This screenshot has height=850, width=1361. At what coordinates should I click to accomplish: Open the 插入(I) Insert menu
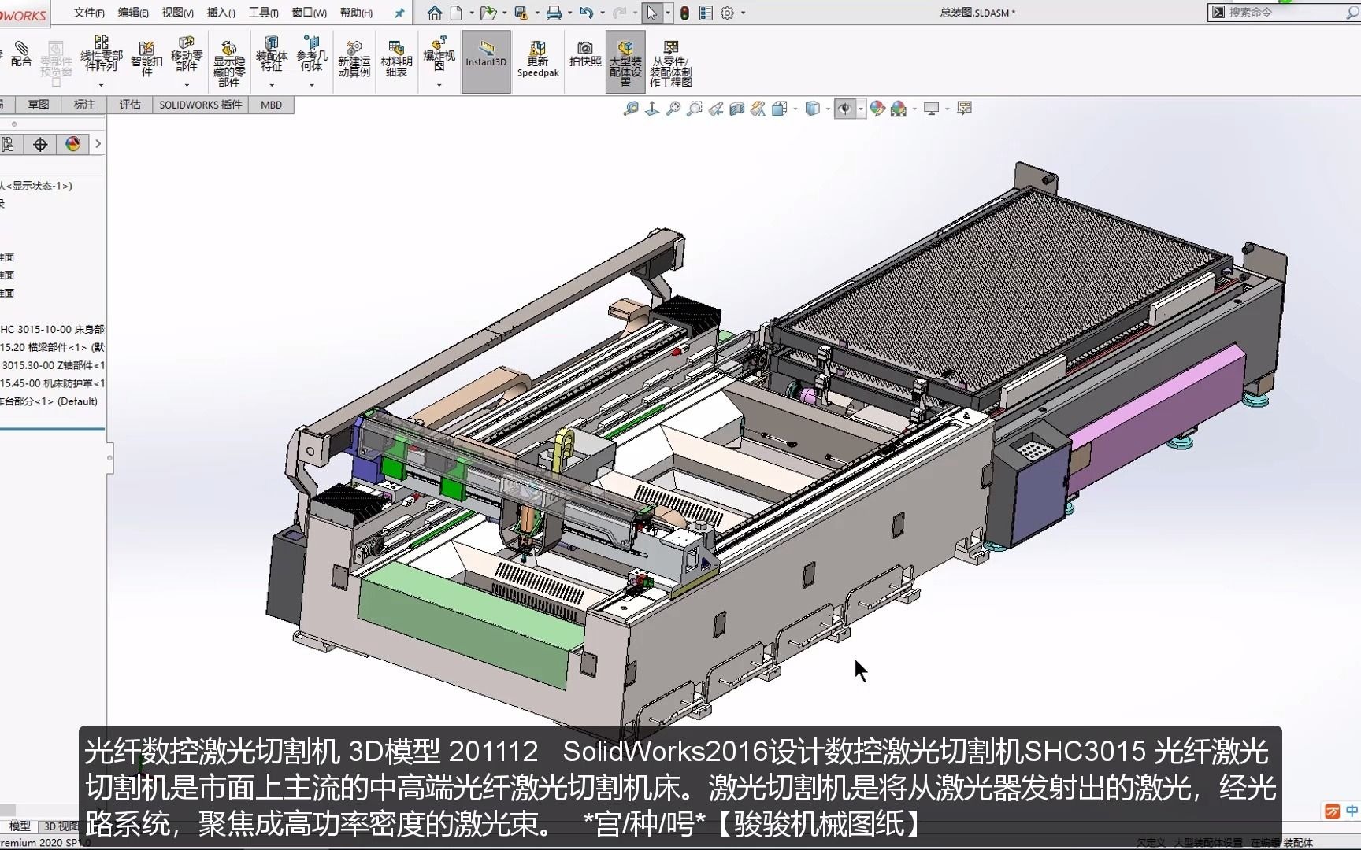pos(221,13)
